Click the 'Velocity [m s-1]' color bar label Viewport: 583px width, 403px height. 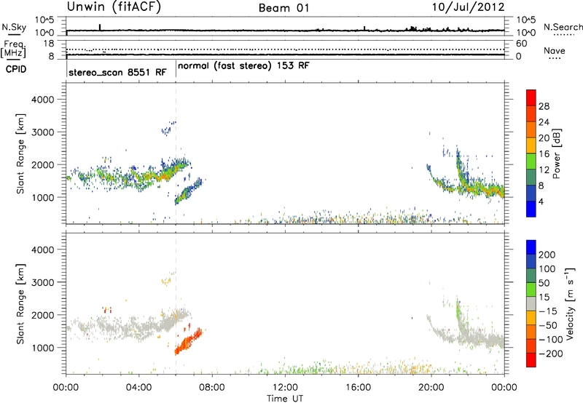[x=569, y=303]
